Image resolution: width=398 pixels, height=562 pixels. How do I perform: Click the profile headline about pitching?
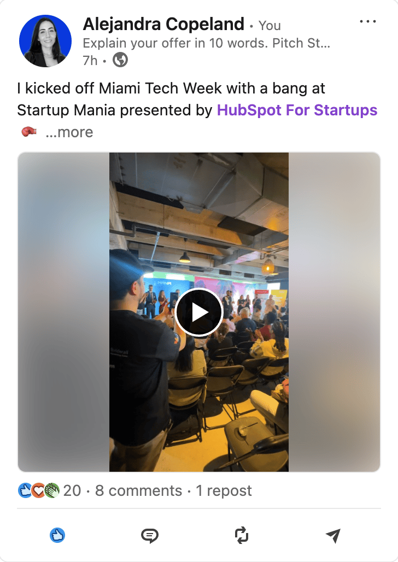pos(207,43)
